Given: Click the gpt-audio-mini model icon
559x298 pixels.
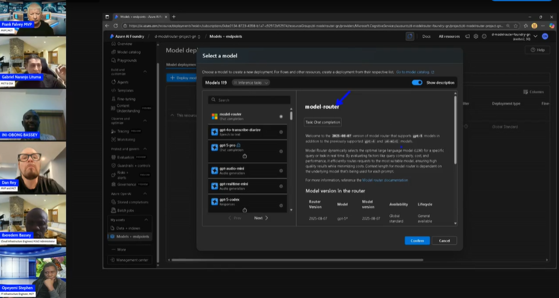Looking at the screenshot, I should (214, 168).
